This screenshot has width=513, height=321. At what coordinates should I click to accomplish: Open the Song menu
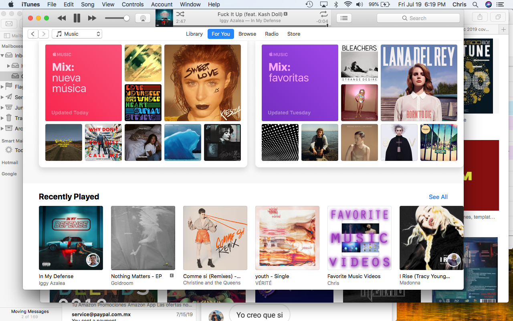click(x=88, y=4)
